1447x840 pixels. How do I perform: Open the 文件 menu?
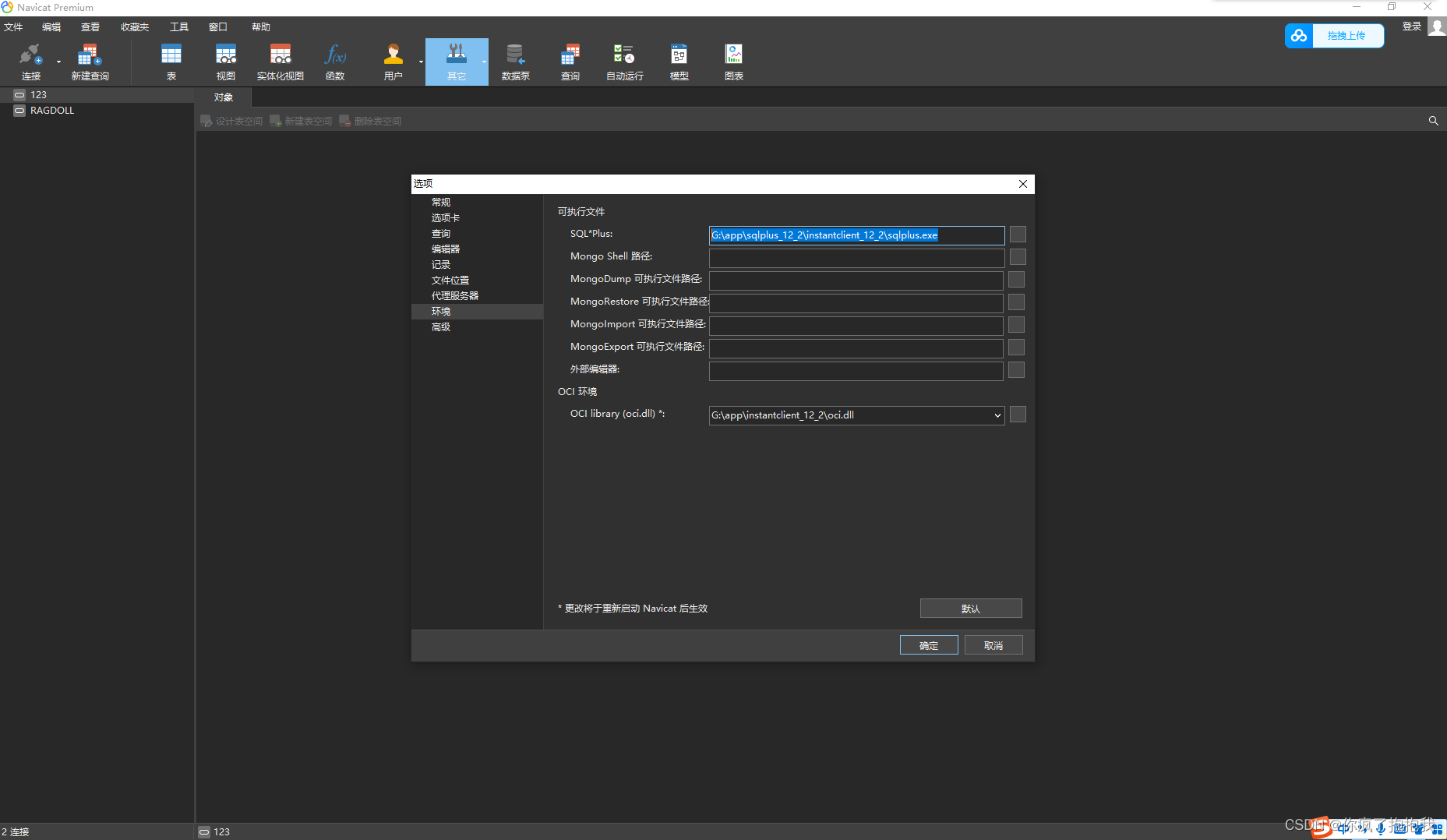pos(13,26)
